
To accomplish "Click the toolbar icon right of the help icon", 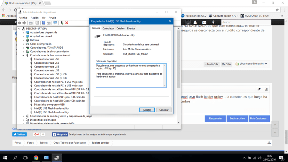I will [49, 23].
